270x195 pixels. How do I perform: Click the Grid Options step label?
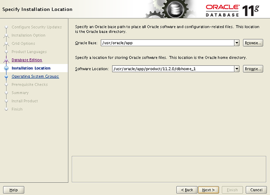coord(23,44)
